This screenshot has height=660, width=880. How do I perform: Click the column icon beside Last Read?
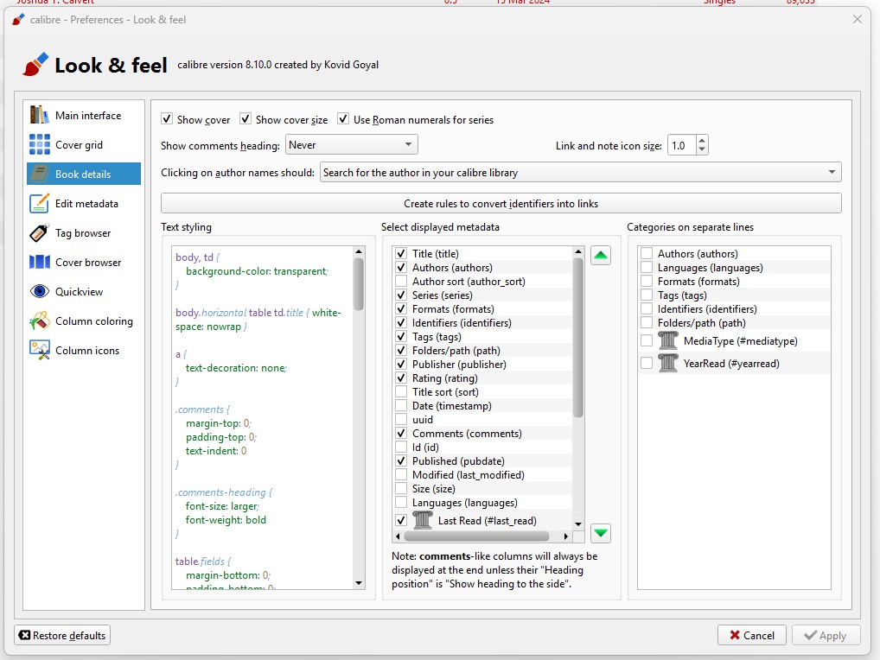click(423, 520)
